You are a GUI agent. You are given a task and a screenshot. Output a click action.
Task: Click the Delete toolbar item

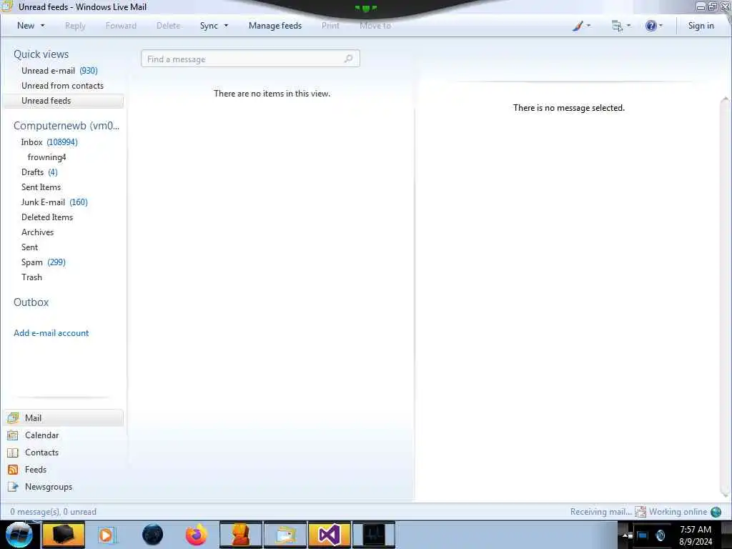[169, 26]
